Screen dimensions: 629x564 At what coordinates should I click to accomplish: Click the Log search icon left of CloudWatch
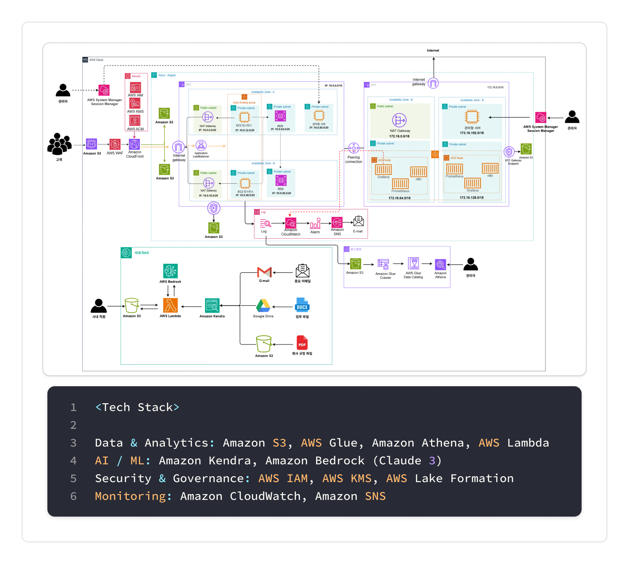tap(265, 223)
